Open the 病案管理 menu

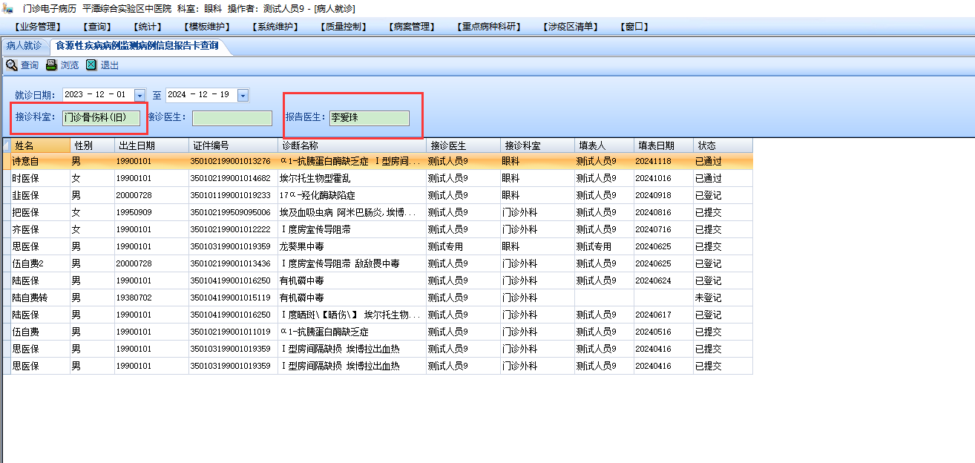pos(411,27)
